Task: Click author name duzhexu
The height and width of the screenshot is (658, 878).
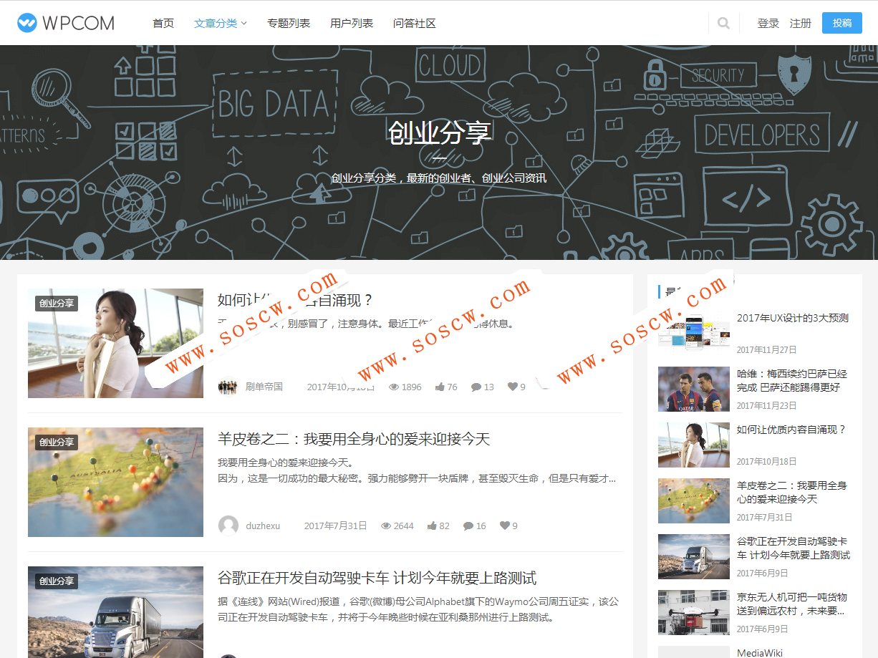Action: (x=263, y=526)
